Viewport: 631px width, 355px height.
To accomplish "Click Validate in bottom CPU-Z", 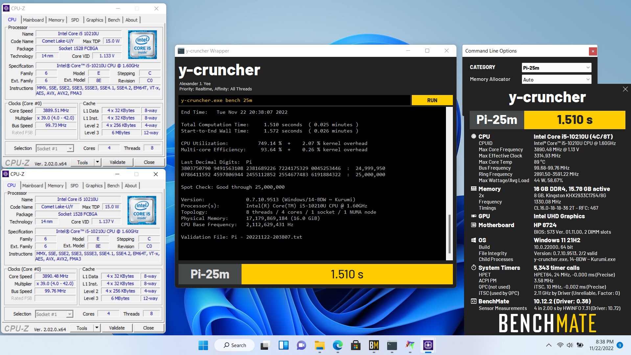I will [x=117, y=328].
